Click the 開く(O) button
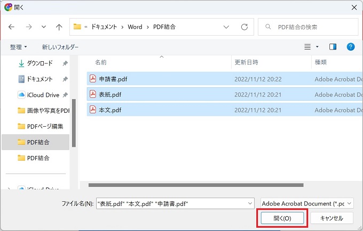 282,218
